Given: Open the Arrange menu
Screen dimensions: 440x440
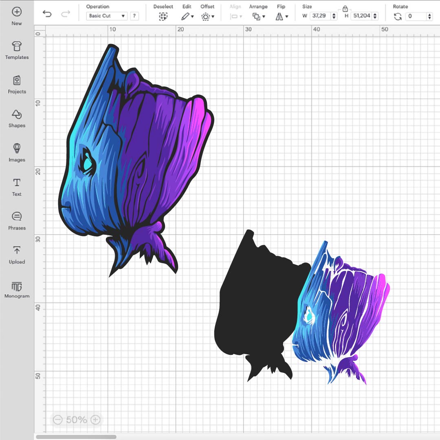Looking at the screenshot, I should [x=258, y=16].
